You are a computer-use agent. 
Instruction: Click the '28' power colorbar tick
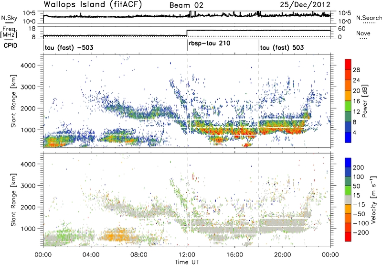tap(356, 70)
